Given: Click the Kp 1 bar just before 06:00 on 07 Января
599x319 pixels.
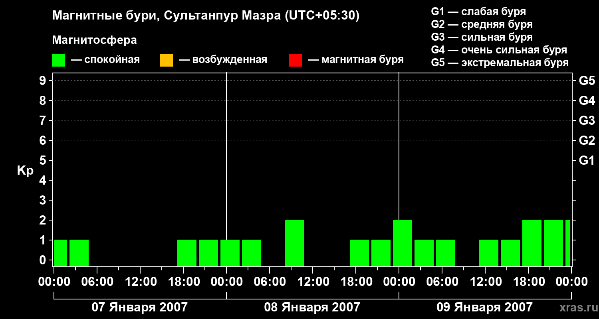Looking at the screenshot, I should point(79,253).
